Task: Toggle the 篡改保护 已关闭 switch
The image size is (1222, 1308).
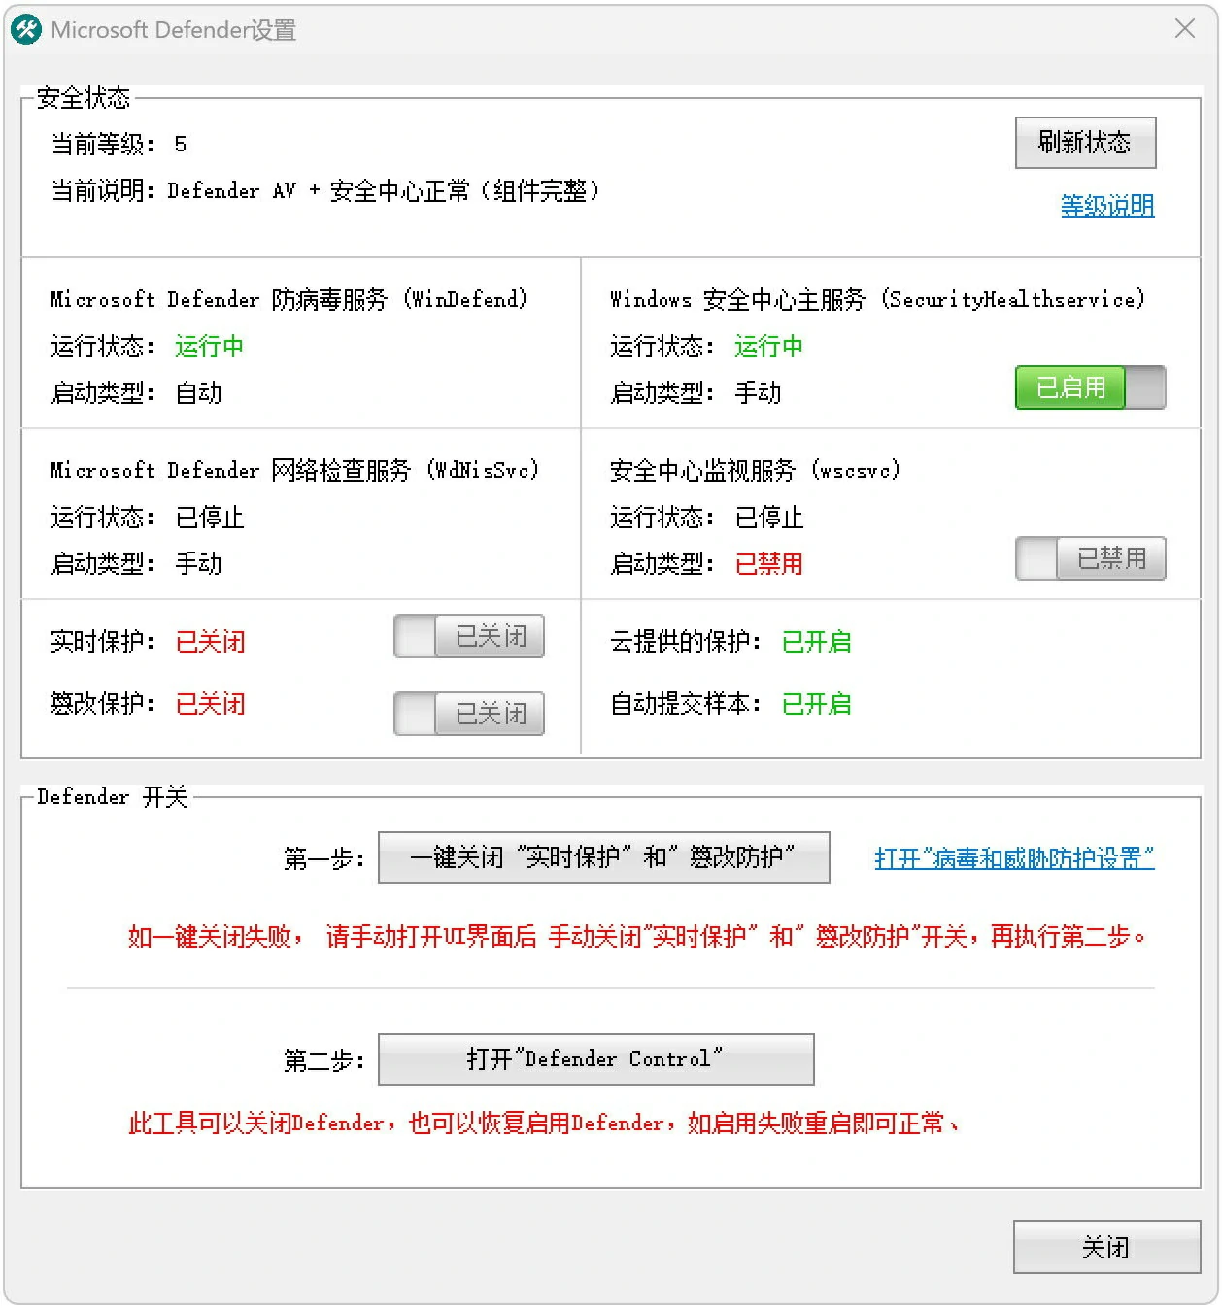Action: 469,714
